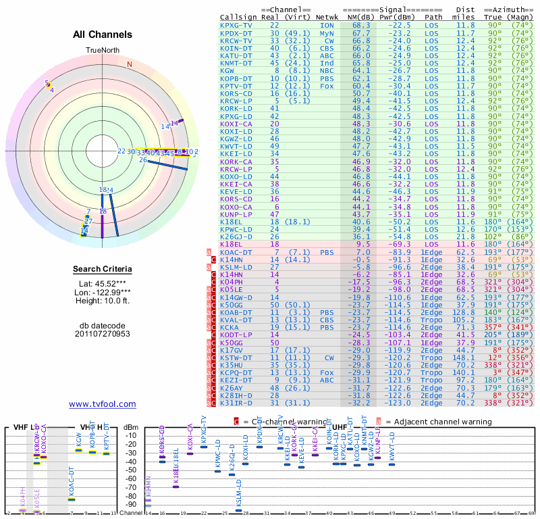Click the red N magnetic north marker
The height and width of the screenshot is (519, 540).
tap(130, 64)
